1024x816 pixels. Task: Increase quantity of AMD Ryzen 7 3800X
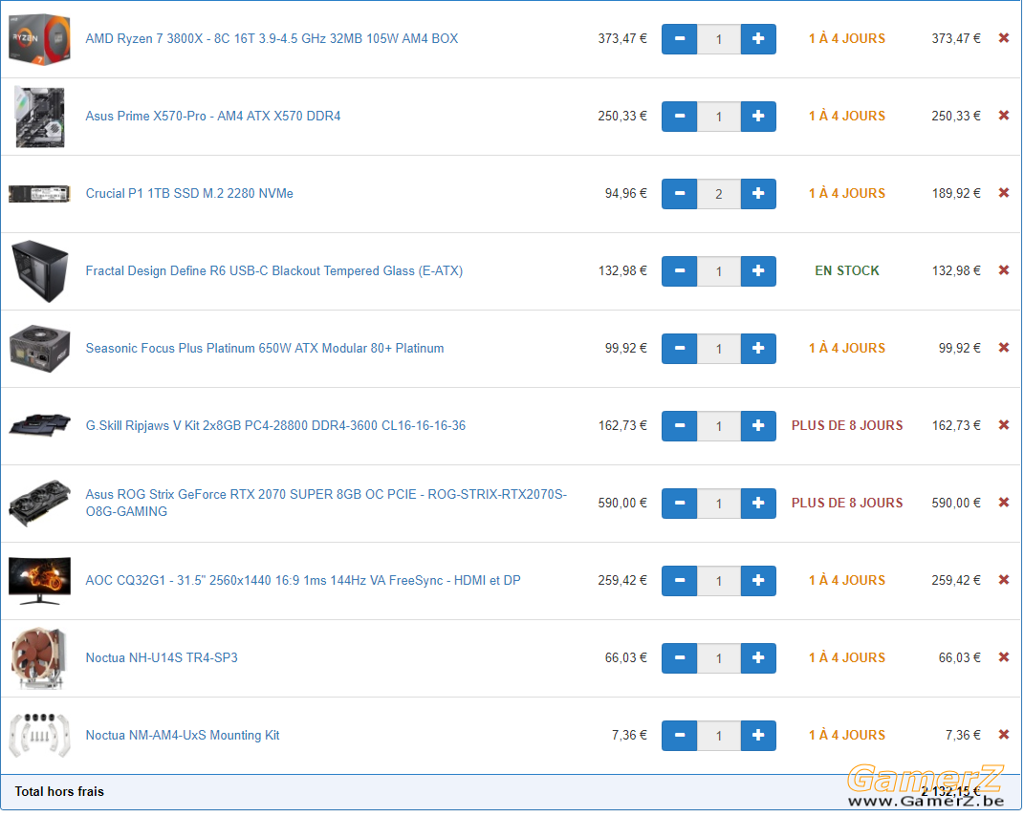758,39
